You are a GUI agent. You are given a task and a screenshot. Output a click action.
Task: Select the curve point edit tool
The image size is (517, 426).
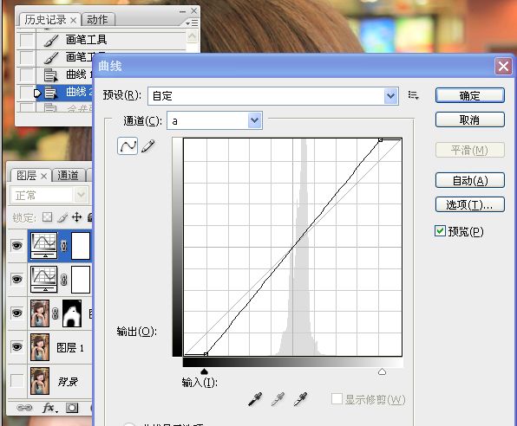tap(128, 145)
